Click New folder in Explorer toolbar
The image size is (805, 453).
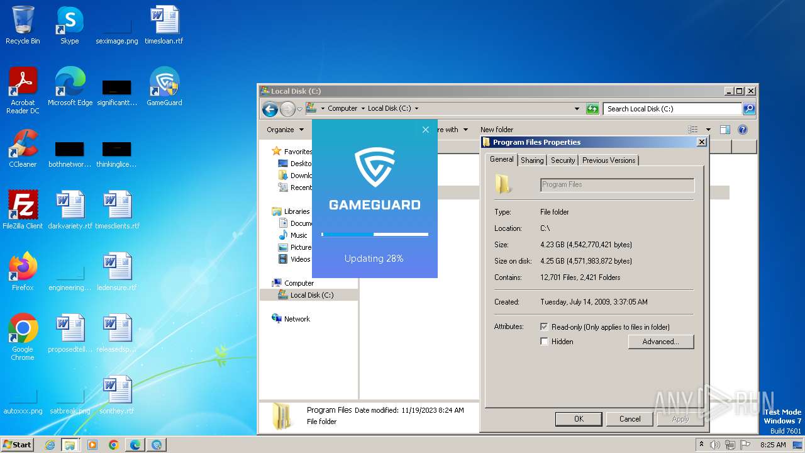coord(497,130)
